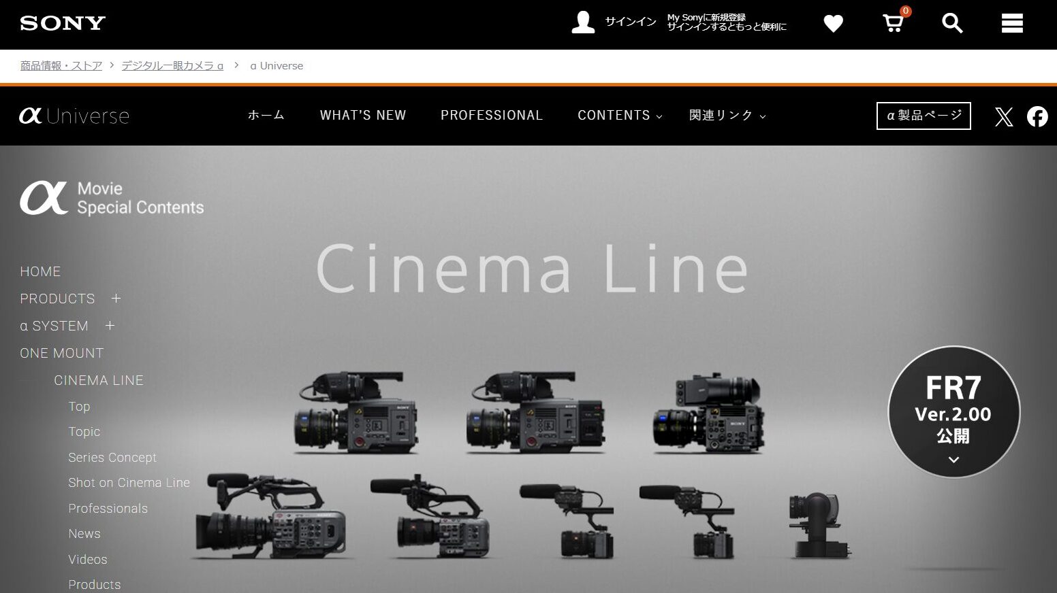Open the Facebook social icon
Image resolution: width=1057 pixels, height=593 pixels.
[x=1037, y=117]
